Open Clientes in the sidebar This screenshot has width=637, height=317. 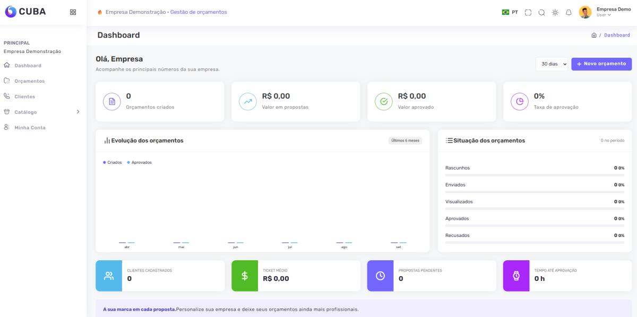(x=24, y=96)
